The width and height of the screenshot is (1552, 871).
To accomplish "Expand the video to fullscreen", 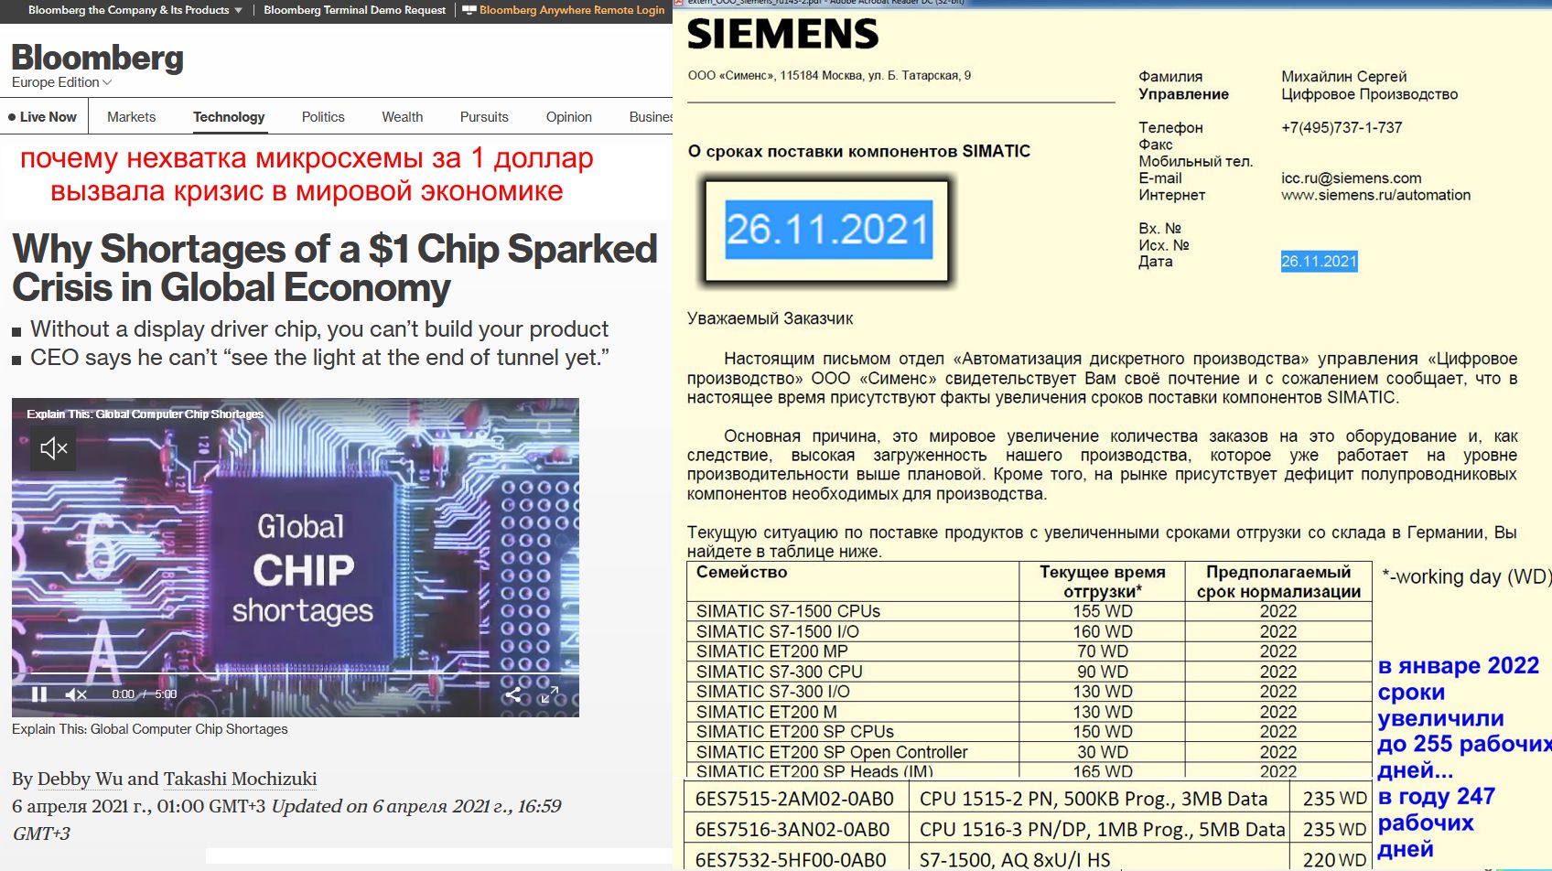I will [x=549, y=694].
